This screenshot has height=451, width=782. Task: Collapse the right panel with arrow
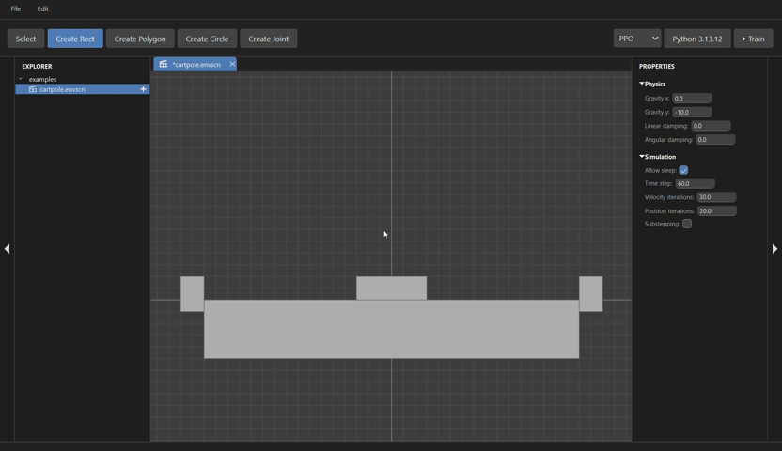click(774, 249)
